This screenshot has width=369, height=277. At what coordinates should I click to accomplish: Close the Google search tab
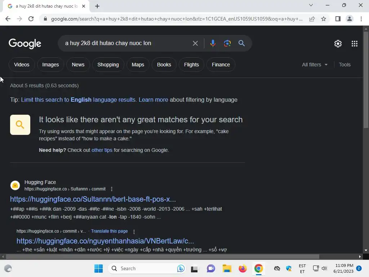pyautogui.click(x=84, y=6)
